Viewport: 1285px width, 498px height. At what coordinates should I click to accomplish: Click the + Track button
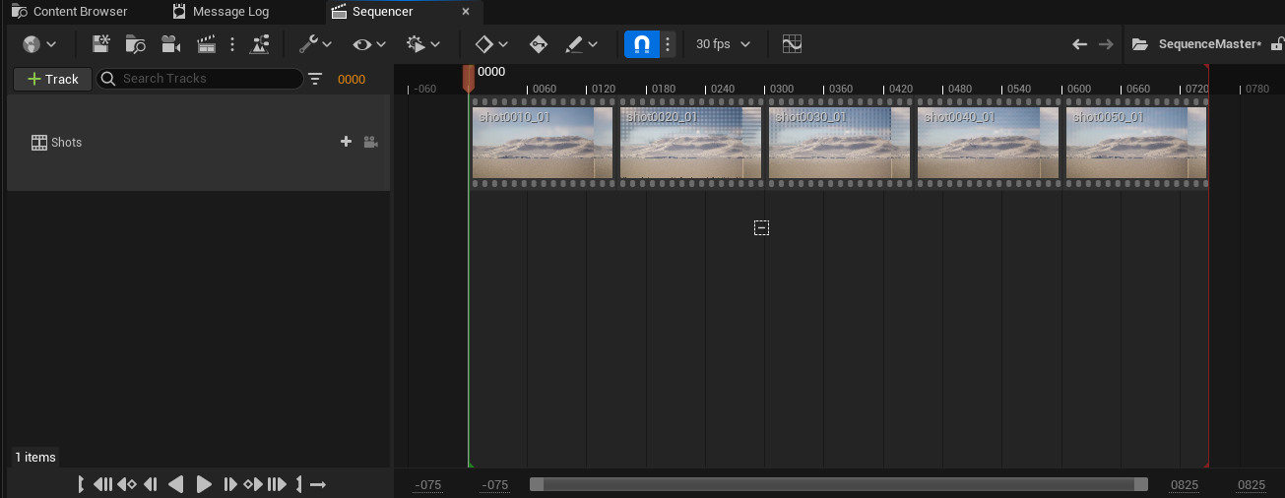53,79
